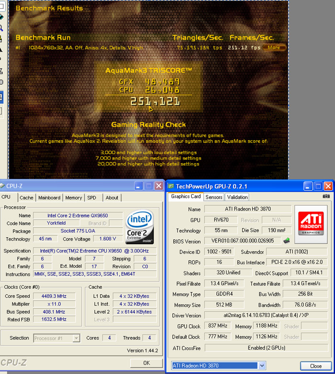Click the core speed value '4489.3 MHz'

point(54,296)
